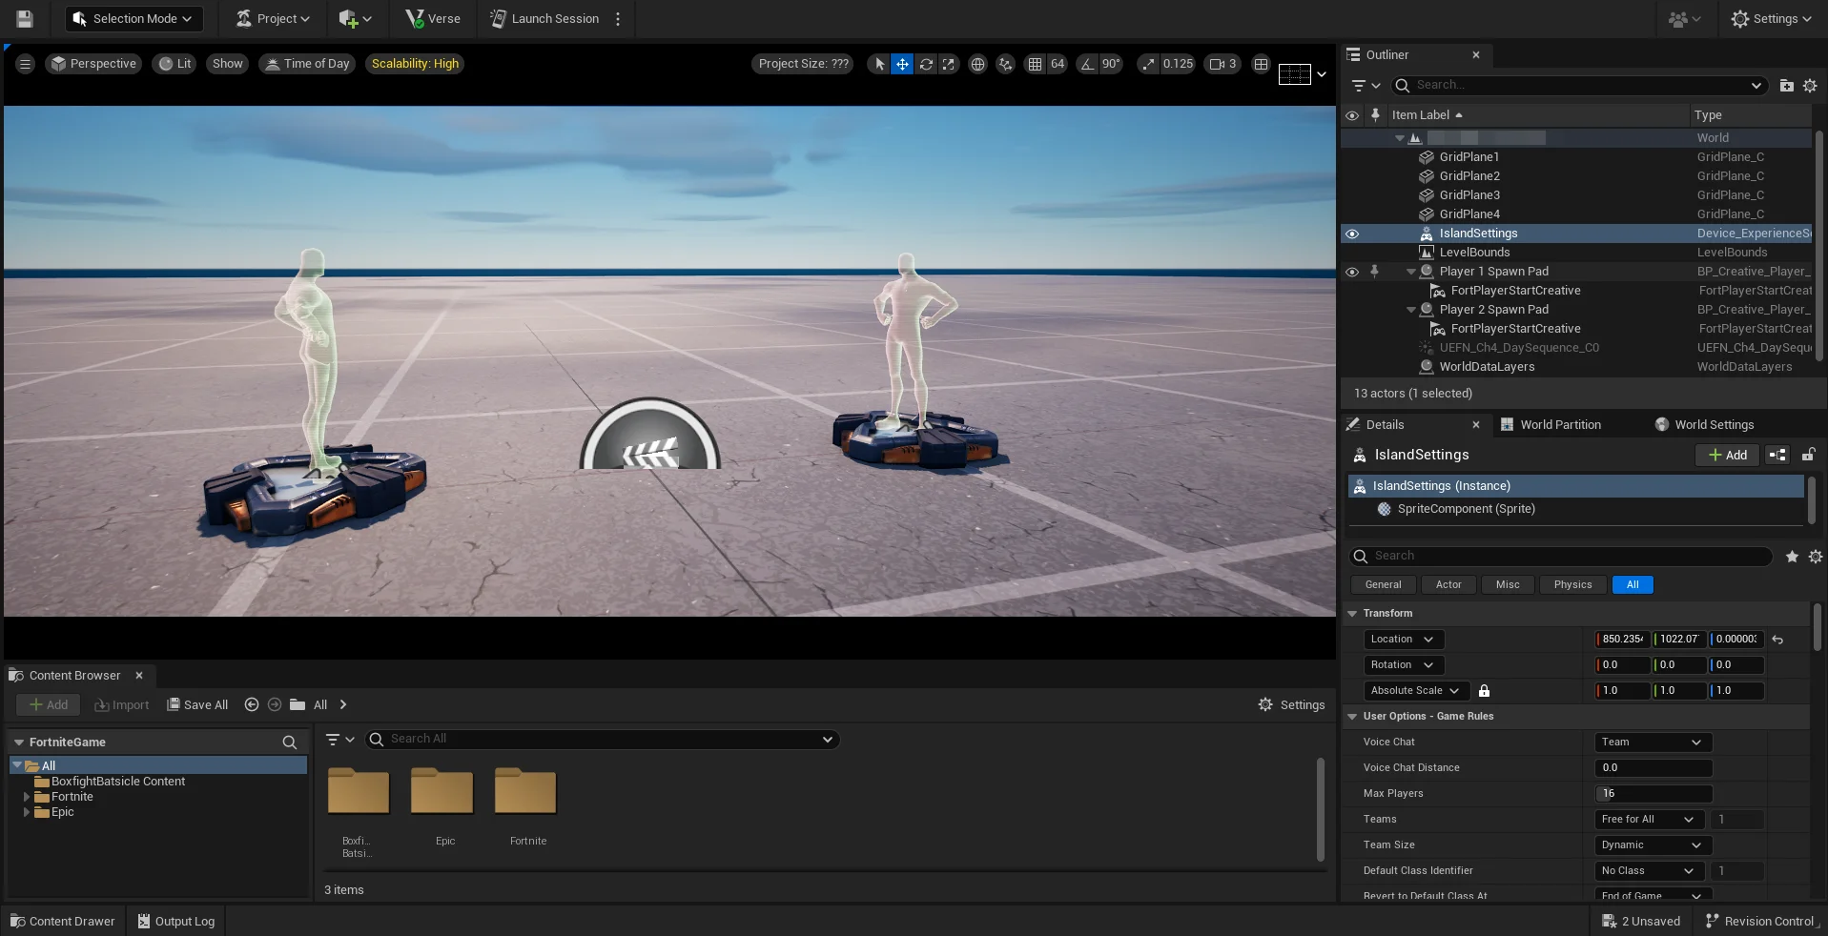
Task: Toggle surface snapping icon
Action: pyautogui.click(x=1005, y=64)
